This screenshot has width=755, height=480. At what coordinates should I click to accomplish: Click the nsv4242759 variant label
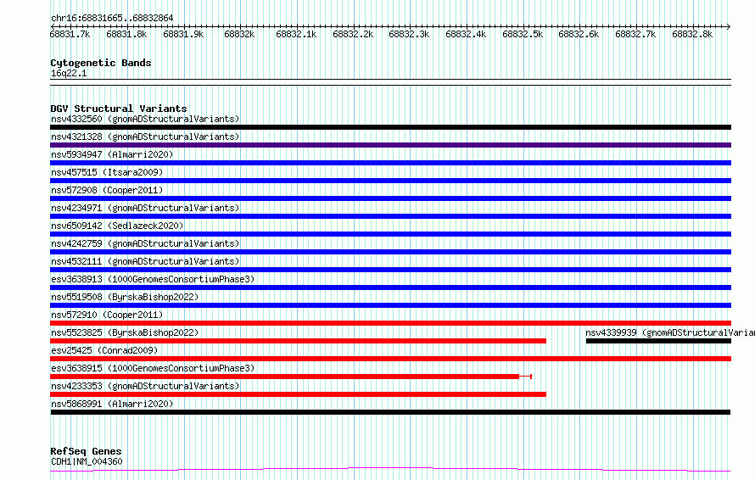(145, 243)
